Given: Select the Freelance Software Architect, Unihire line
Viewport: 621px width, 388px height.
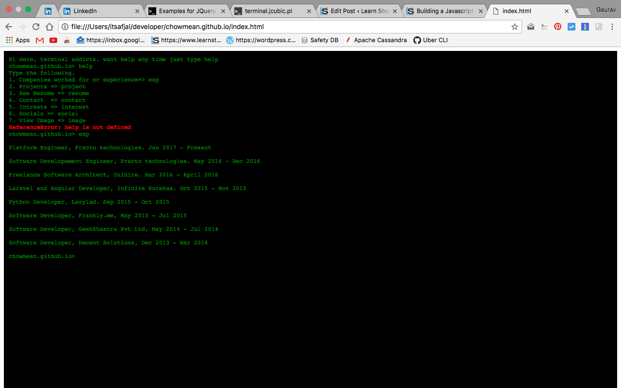Looking at the screenshot, I should click(x=114, y=175).
